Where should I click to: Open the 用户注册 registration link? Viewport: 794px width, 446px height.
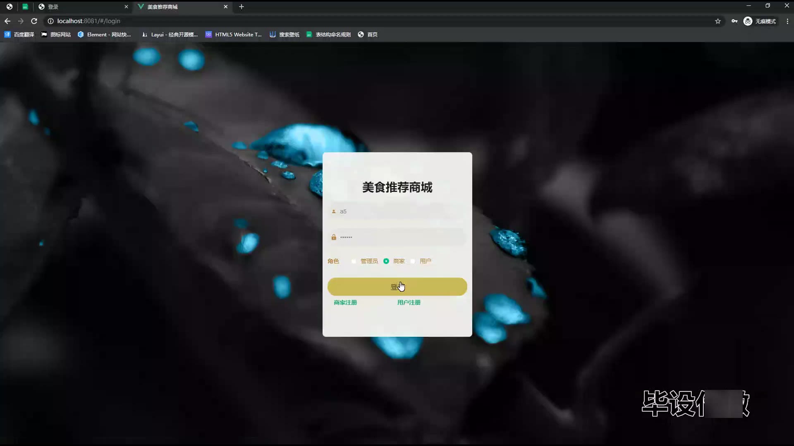[x=409, y=303]
